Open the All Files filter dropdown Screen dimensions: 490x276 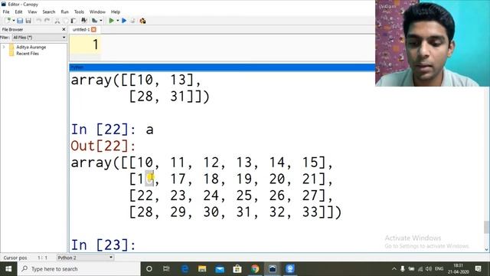[x=39, y=38]
